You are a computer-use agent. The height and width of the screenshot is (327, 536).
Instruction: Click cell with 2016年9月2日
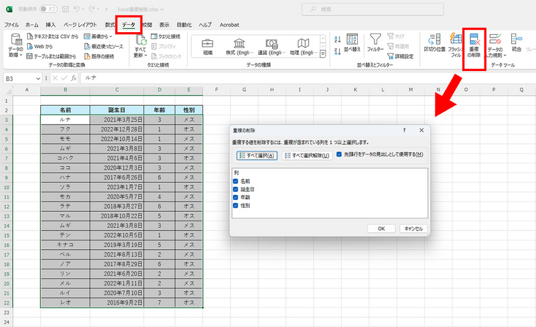tap(117, 302)
